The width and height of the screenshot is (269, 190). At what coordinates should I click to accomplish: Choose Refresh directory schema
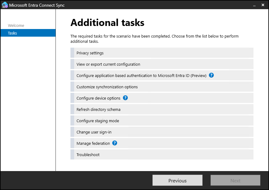(98, 110)
